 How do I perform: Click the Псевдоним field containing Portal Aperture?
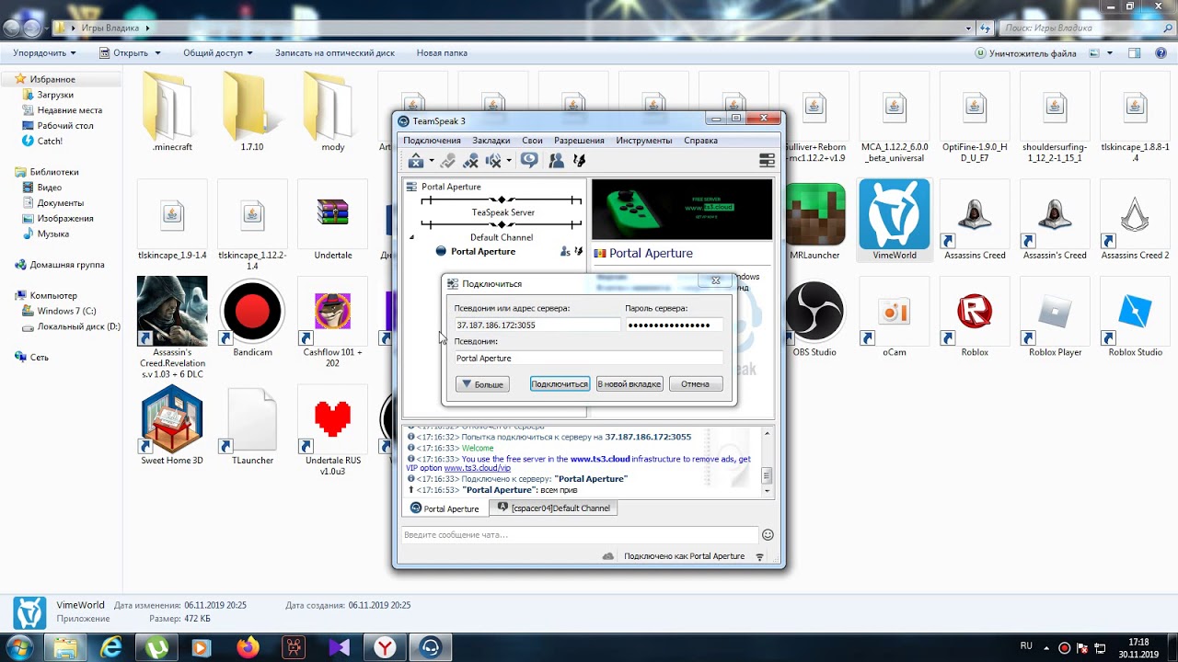[x=588, y=358]
